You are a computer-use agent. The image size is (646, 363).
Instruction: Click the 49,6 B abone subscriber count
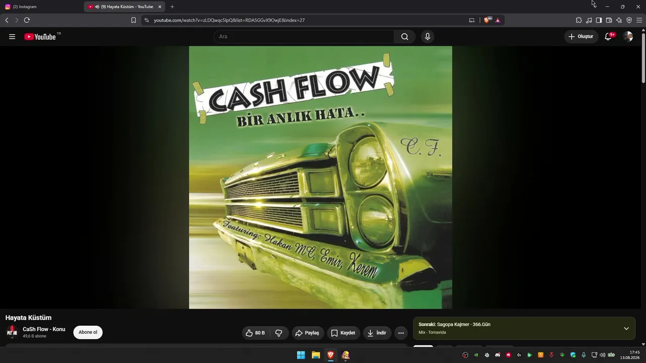click(x=34, y=336)
